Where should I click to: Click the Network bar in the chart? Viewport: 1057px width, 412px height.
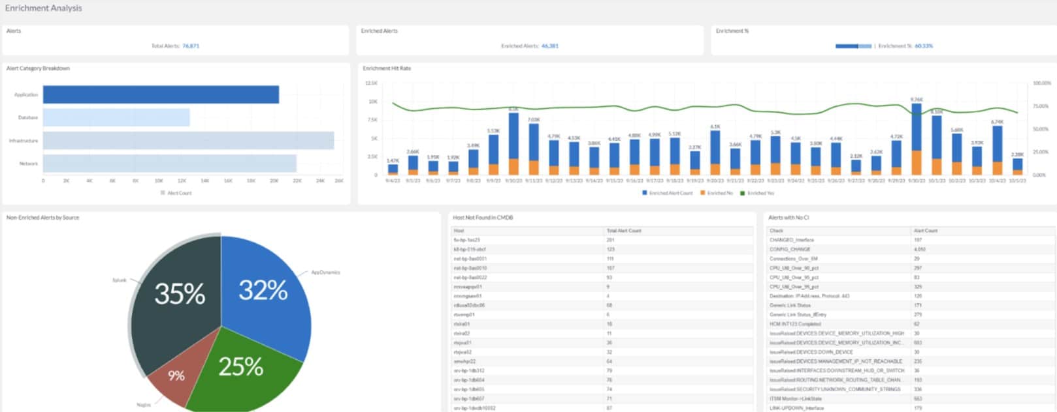click(x=170, y=164)
